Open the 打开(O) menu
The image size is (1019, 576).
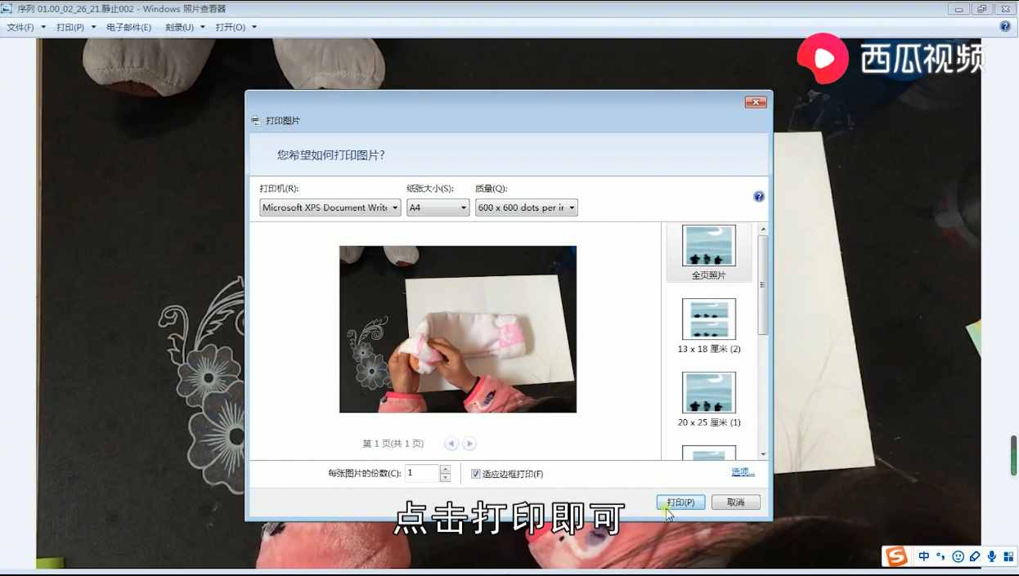click(x=236, y=27)
